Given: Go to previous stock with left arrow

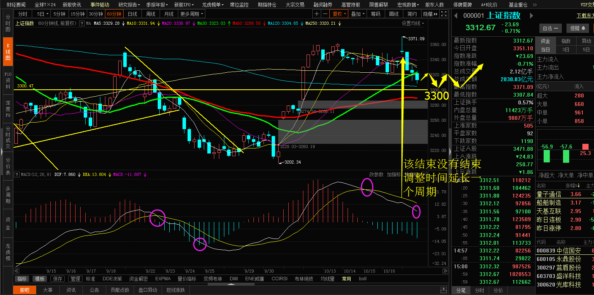Looking at the screenshot, I should 456,16.
